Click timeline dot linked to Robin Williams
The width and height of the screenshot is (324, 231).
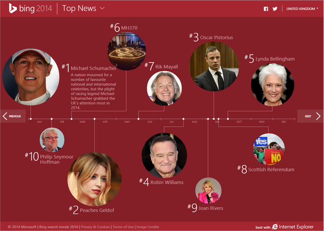point(183,119)
